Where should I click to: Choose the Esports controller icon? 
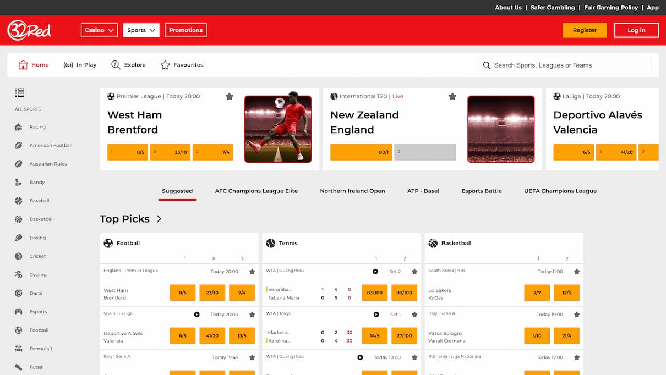(19, 312)
